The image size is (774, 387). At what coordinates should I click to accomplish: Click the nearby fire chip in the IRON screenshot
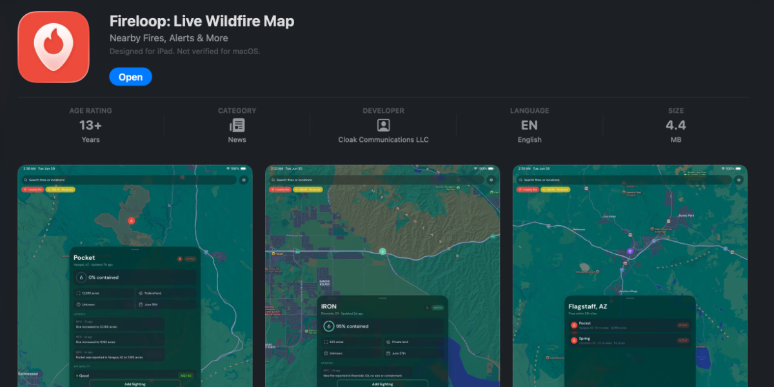pyautogui.click(x=280, y=190)
